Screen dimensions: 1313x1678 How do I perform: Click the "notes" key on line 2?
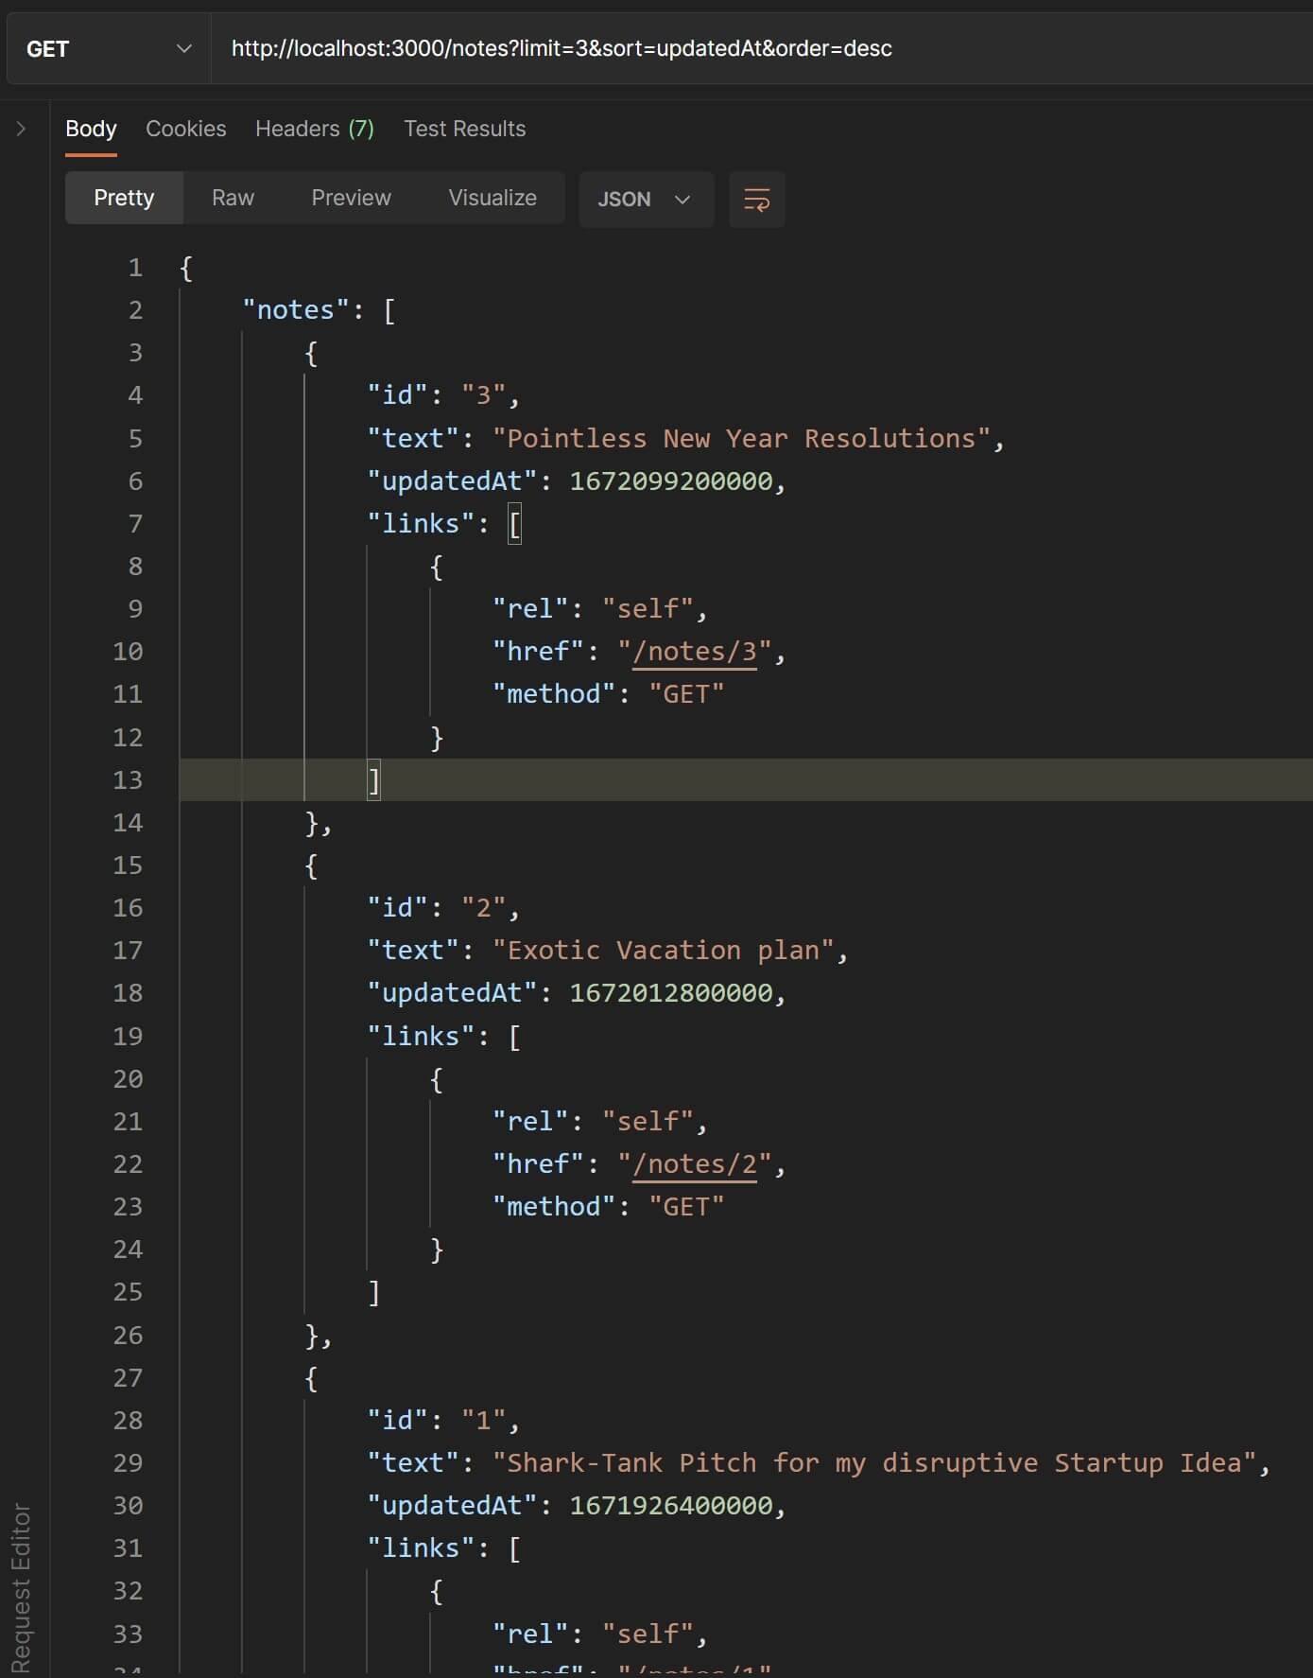[296, 310]
